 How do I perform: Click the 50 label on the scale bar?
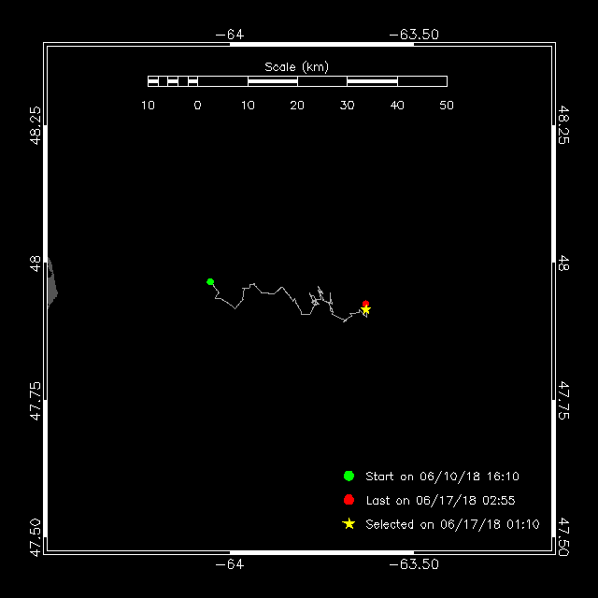point(447,106)
